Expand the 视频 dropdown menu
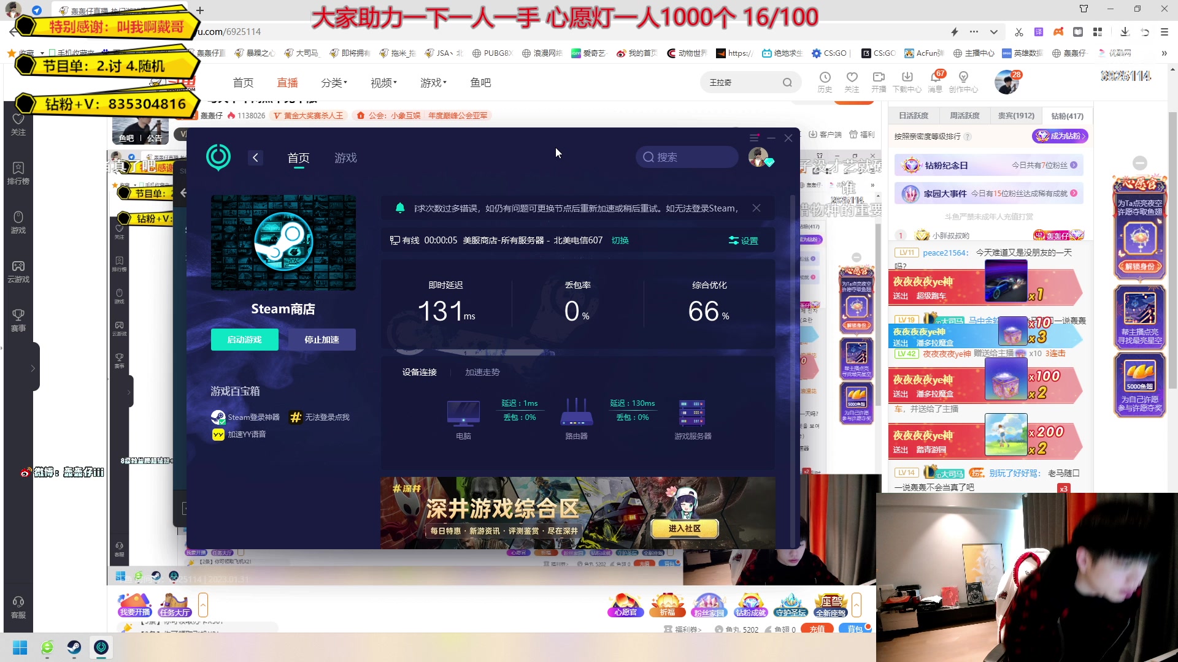The image size is (1178, 662). (x=384, y=83)
